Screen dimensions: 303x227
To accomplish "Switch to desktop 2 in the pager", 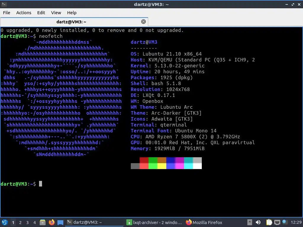I will pyautogui.click(x=20, y=223).
